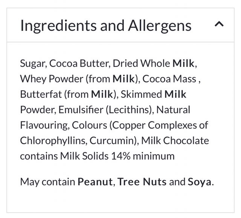Click Emulsifier (Lecithins) text
Image resolution: width=241 pixels, height=218 pixels.
[105, 110]
